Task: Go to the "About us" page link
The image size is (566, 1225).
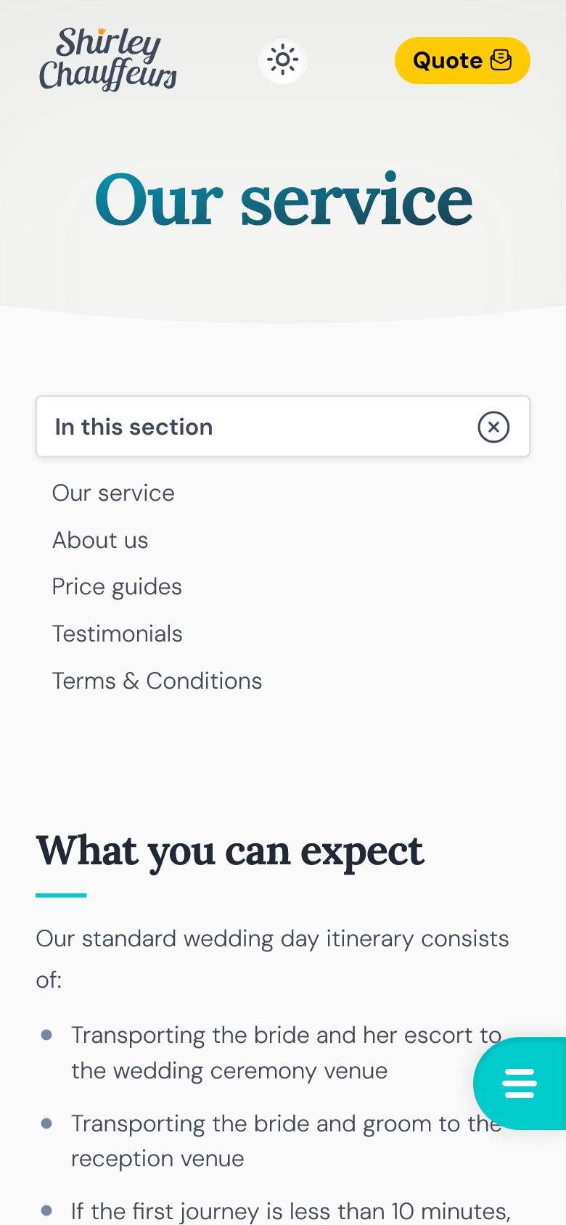Action: (100, 541)
